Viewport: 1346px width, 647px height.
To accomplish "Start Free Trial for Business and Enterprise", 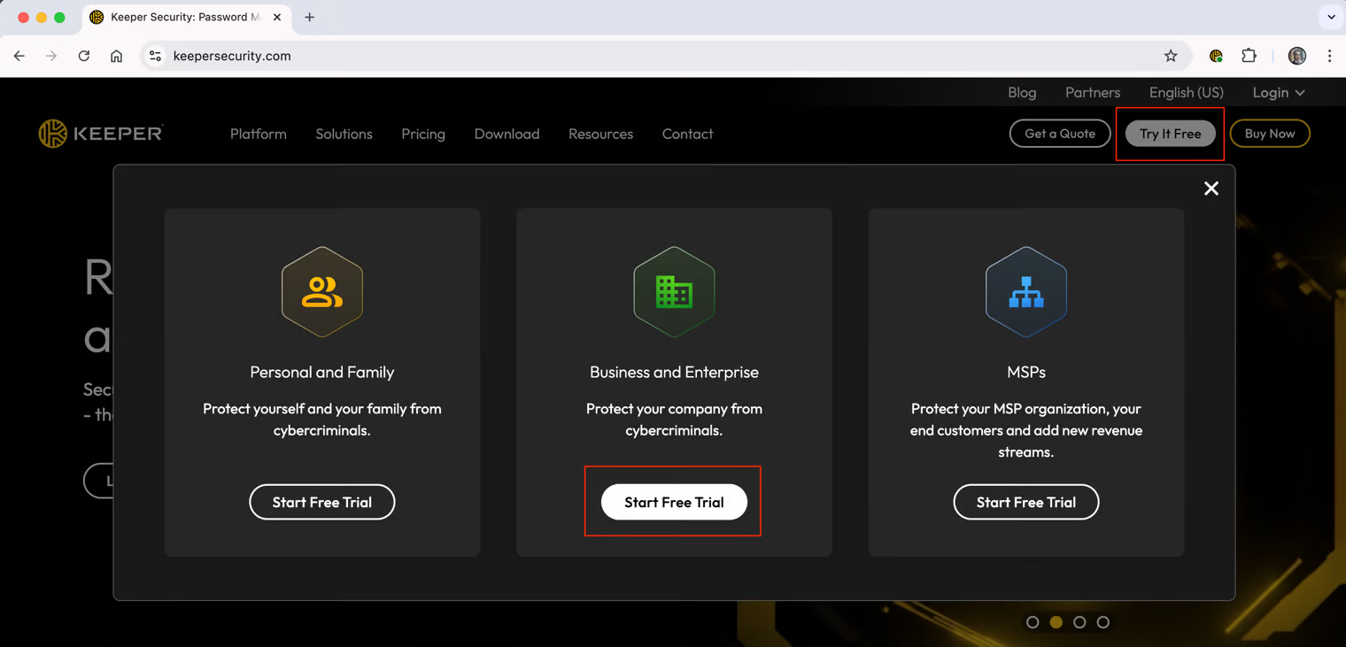I will click(674, 502).
